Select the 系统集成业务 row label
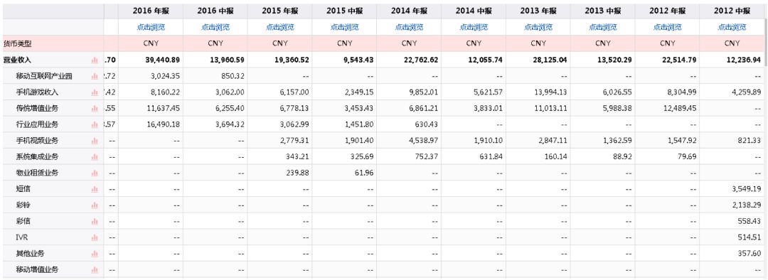 37,157
